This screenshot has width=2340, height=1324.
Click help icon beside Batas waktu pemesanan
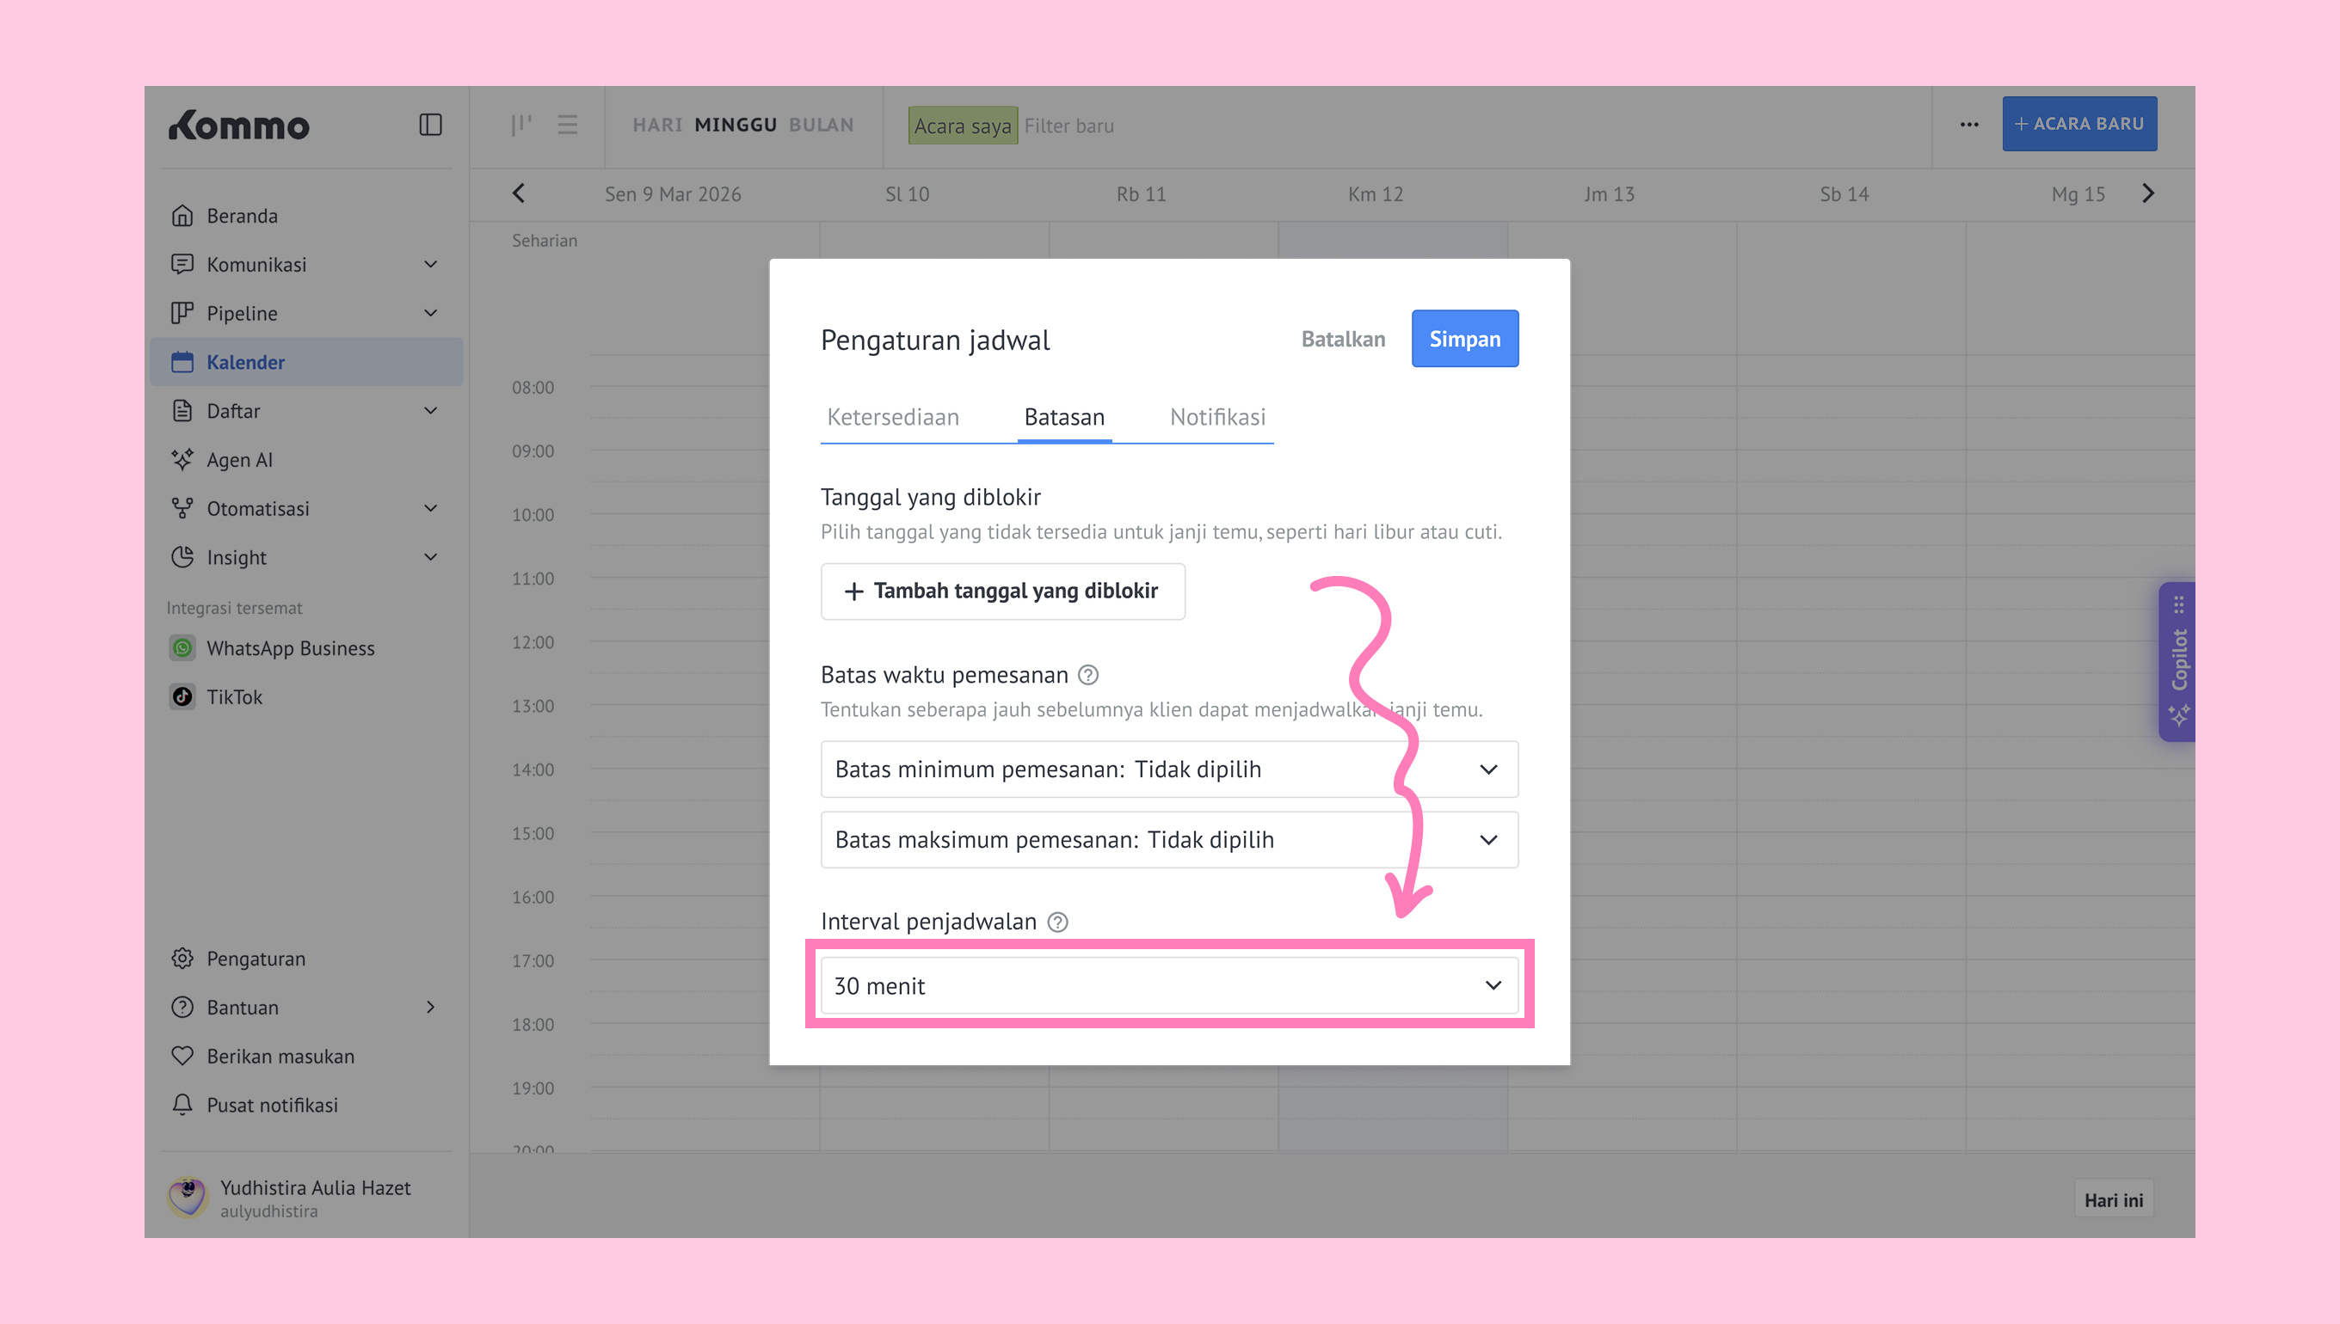tap(1088, 675)
